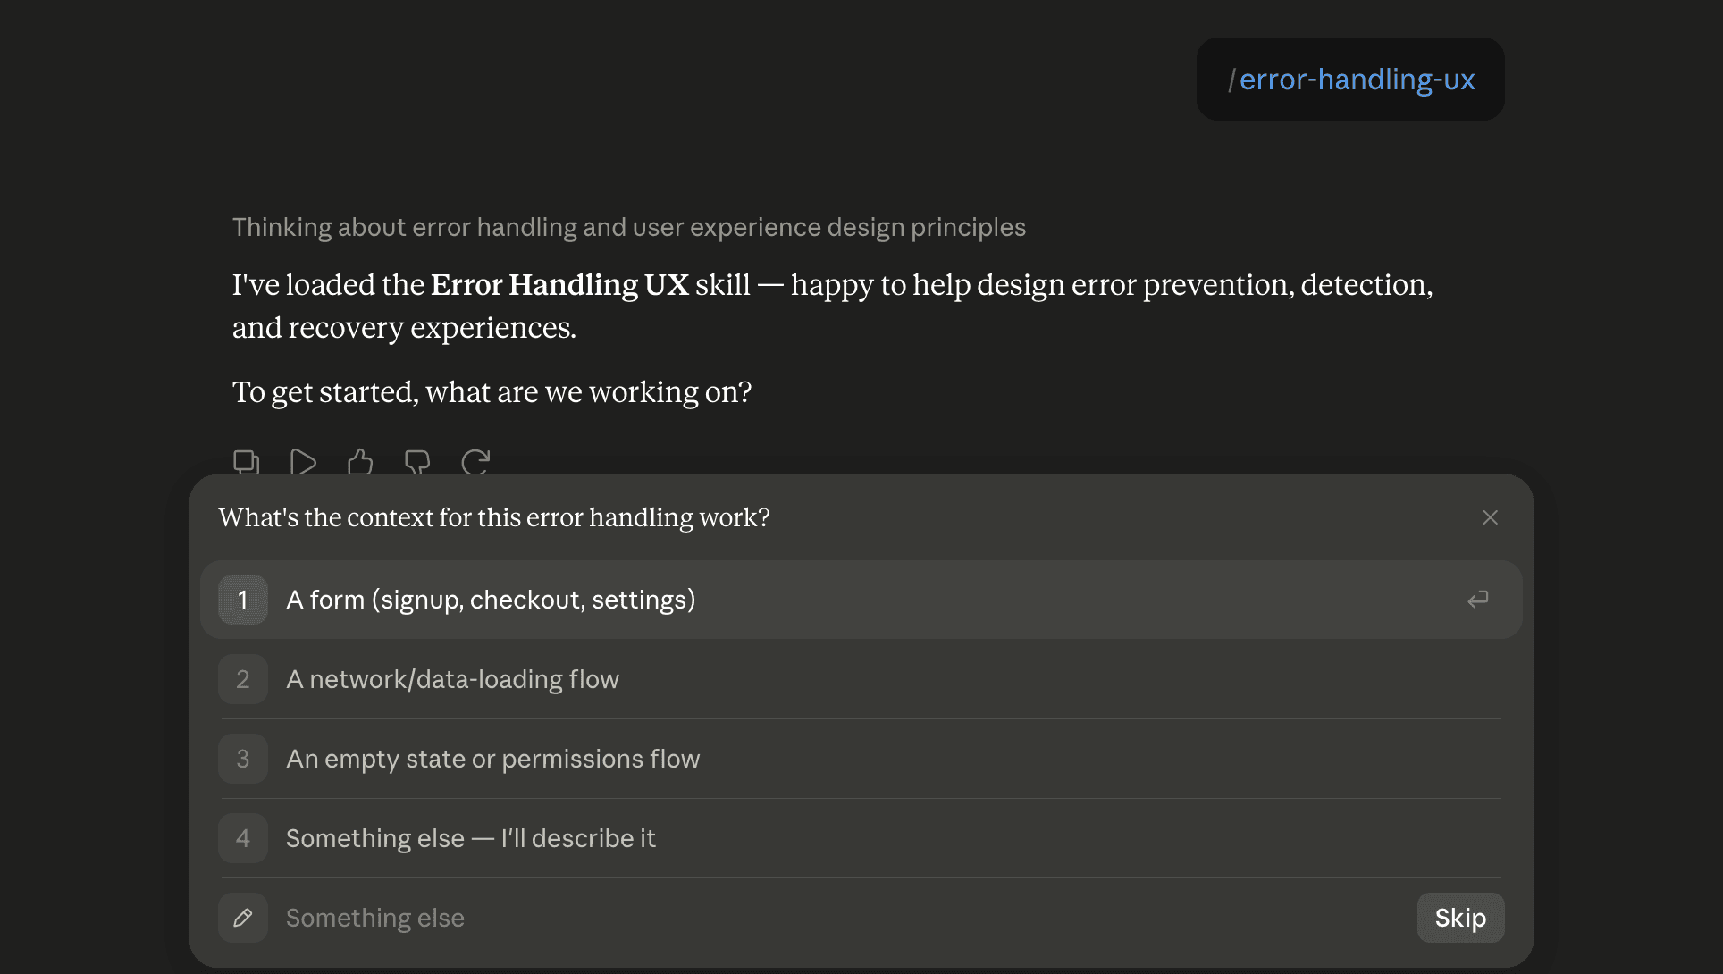The width and height of the screenshot is (1723, 974).
Task: Select option 1: A form (signup, checkout, settings)
Action: (861, 600)
